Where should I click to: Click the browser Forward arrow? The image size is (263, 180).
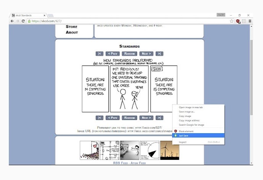tap(18, 21)
